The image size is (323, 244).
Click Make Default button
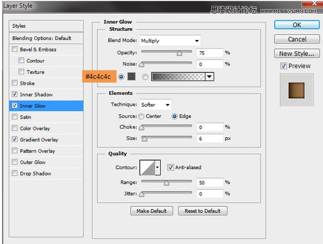pos(152,211)
